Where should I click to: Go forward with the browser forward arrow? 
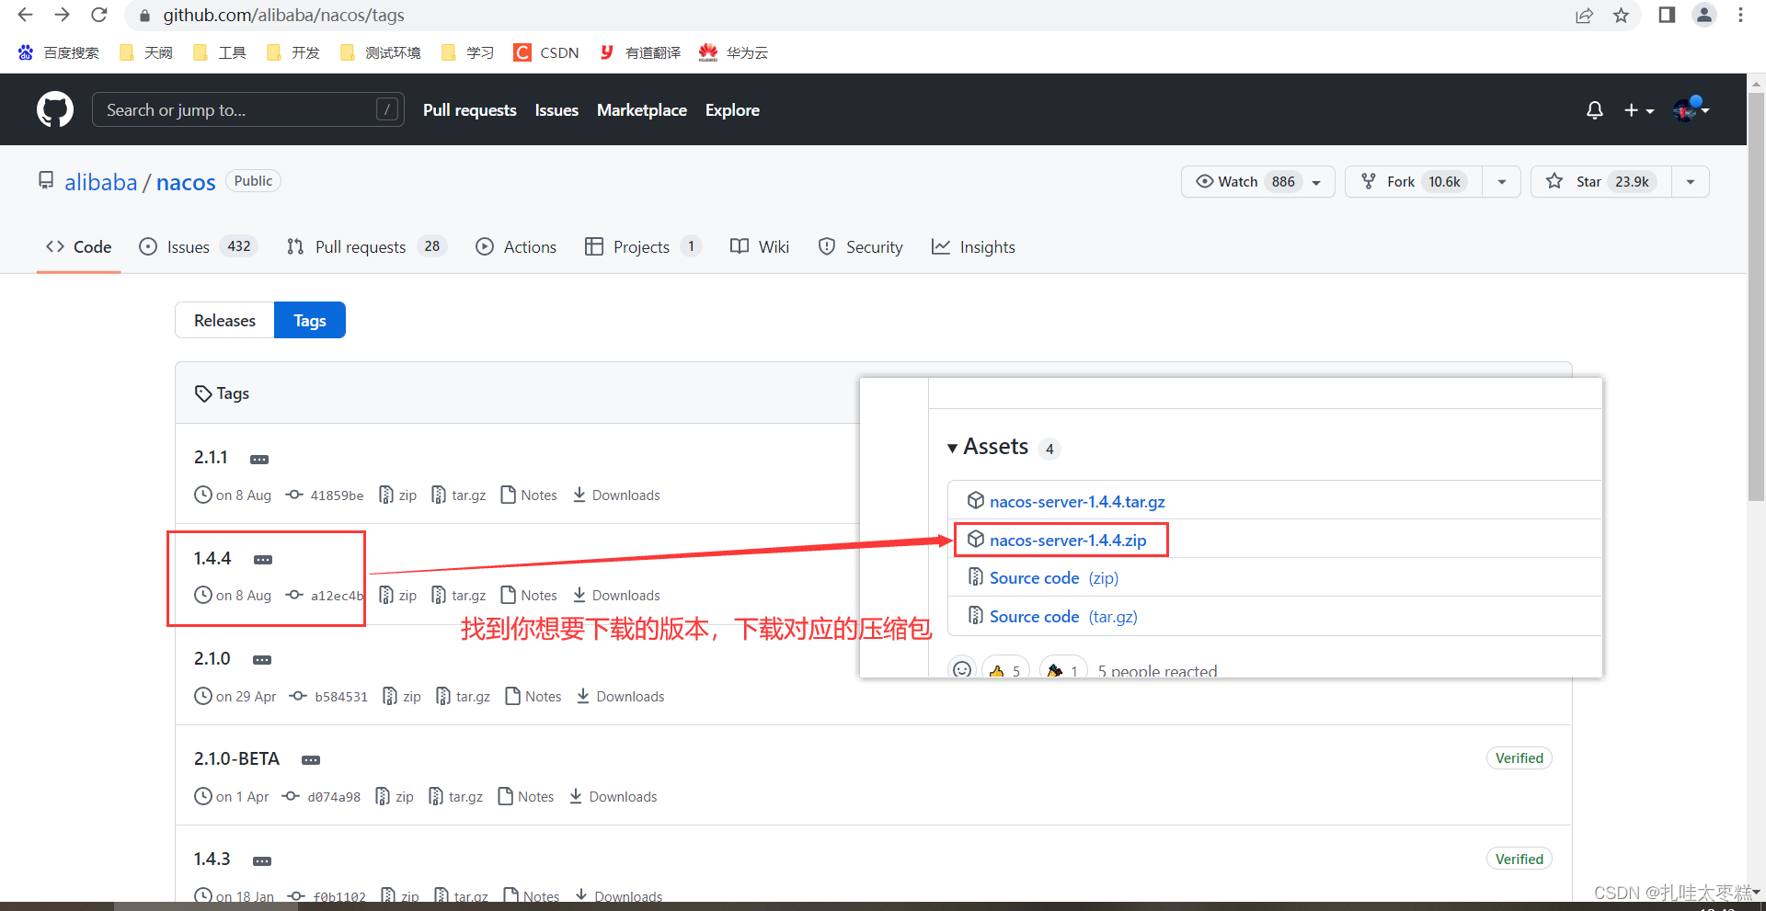(62, 15)
